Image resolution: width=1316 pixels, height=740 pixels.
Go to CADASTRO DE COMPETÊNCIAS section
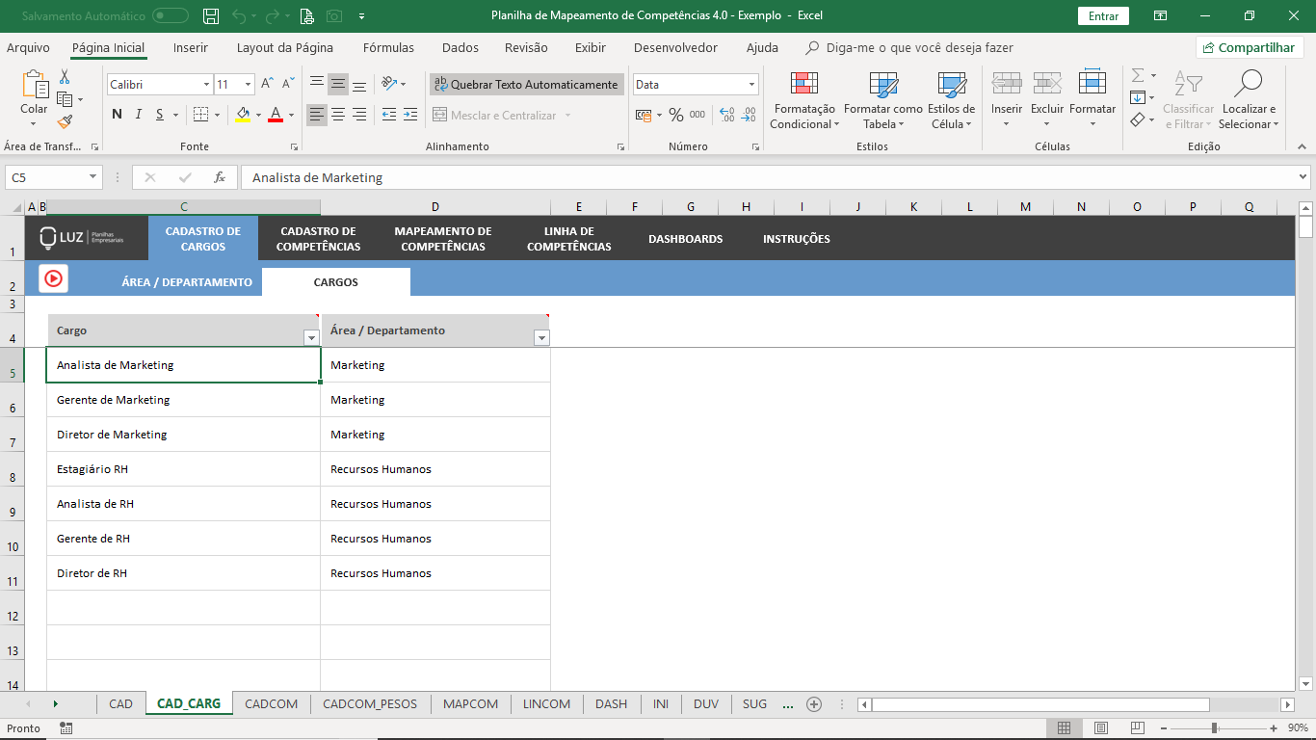point(318,239)
